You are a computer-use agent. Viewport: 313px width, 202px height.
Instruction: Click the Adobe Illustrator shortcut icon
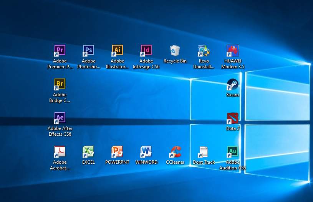[x=118, y=50]
